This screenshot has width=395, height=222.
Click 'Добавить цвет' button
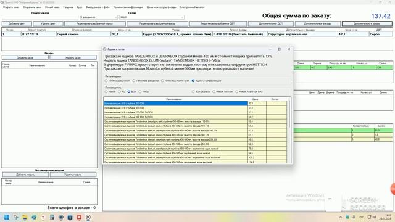click(x=17, y=23)
